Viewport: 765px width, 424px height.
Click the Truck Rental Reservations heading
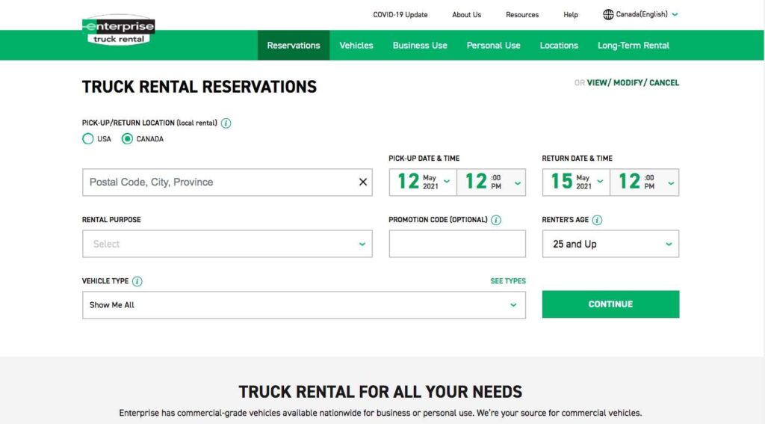click(x=199, y=87)
